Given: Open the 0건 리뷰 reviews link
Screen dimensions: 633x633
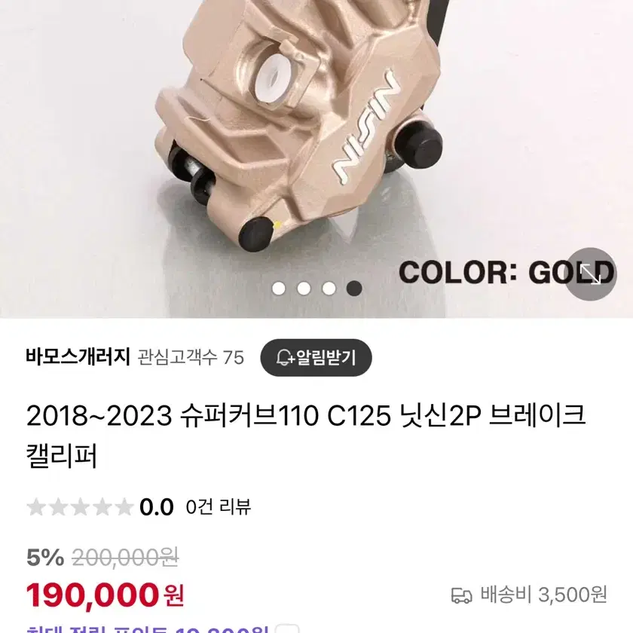Looking at the screenshot, I should 218,507.
